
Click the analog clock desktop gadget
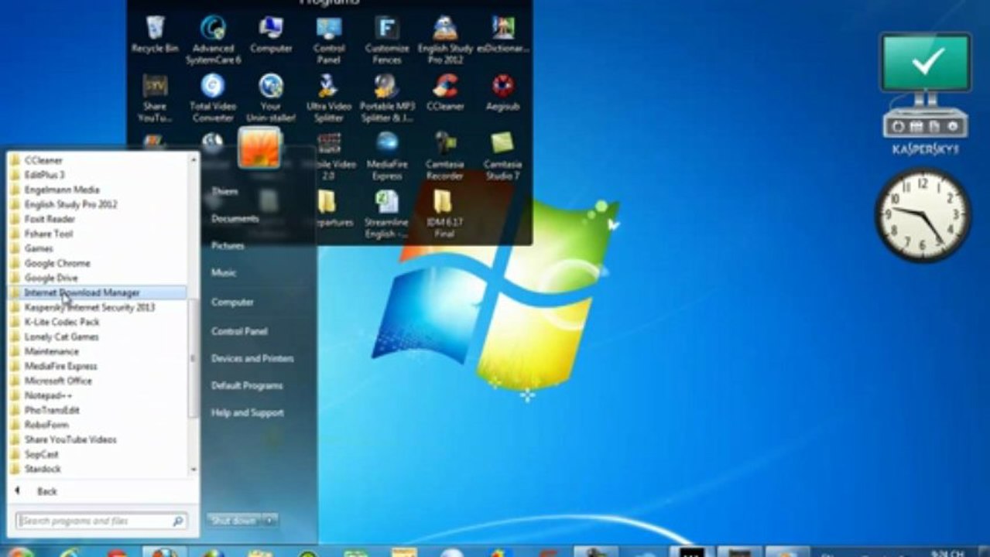coord(923,216)
